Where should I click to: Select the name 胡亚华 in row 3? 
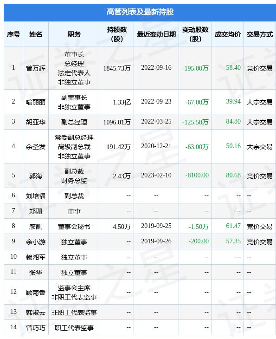point(36,122)
